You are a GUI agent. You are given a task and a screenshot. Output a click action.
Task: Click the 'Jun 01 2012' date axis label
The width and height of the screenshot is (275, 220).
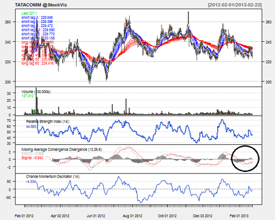click(x=96, y=216)
